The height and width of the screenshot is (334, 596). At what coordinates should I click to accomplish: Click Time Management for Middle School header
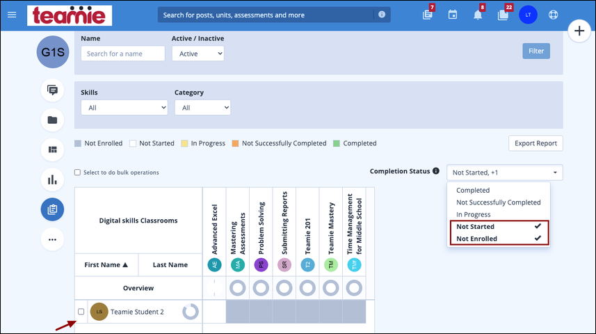point(354,223)
